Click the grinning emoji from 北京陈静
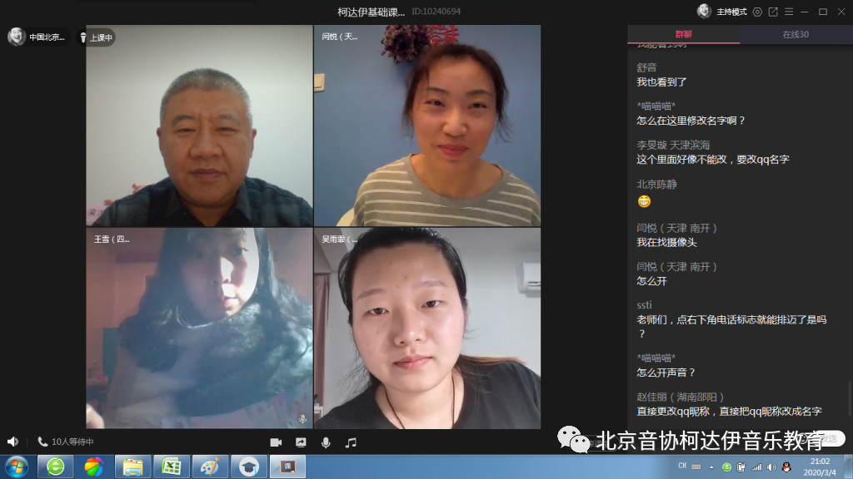Viewport: 853px width, 479px height. point(644,201)
